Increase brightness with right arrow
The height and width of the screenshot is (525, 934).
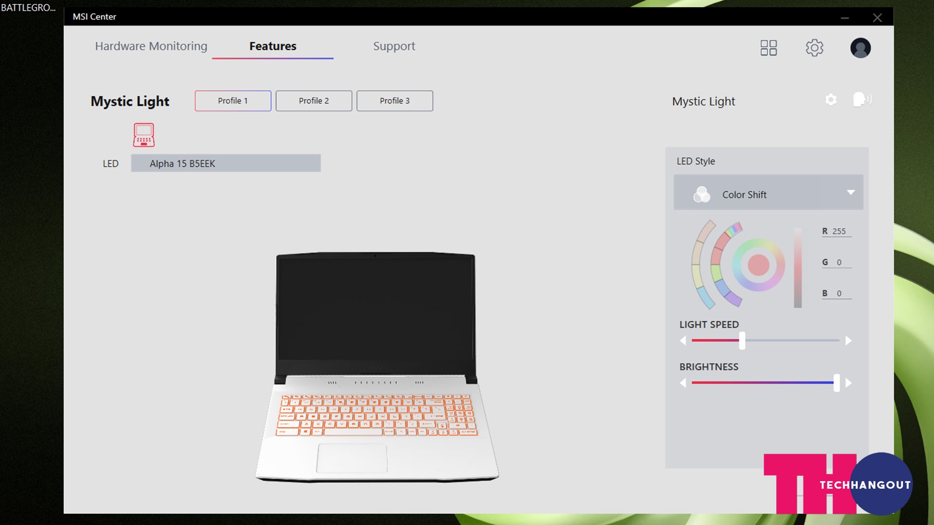coord(848,383)
